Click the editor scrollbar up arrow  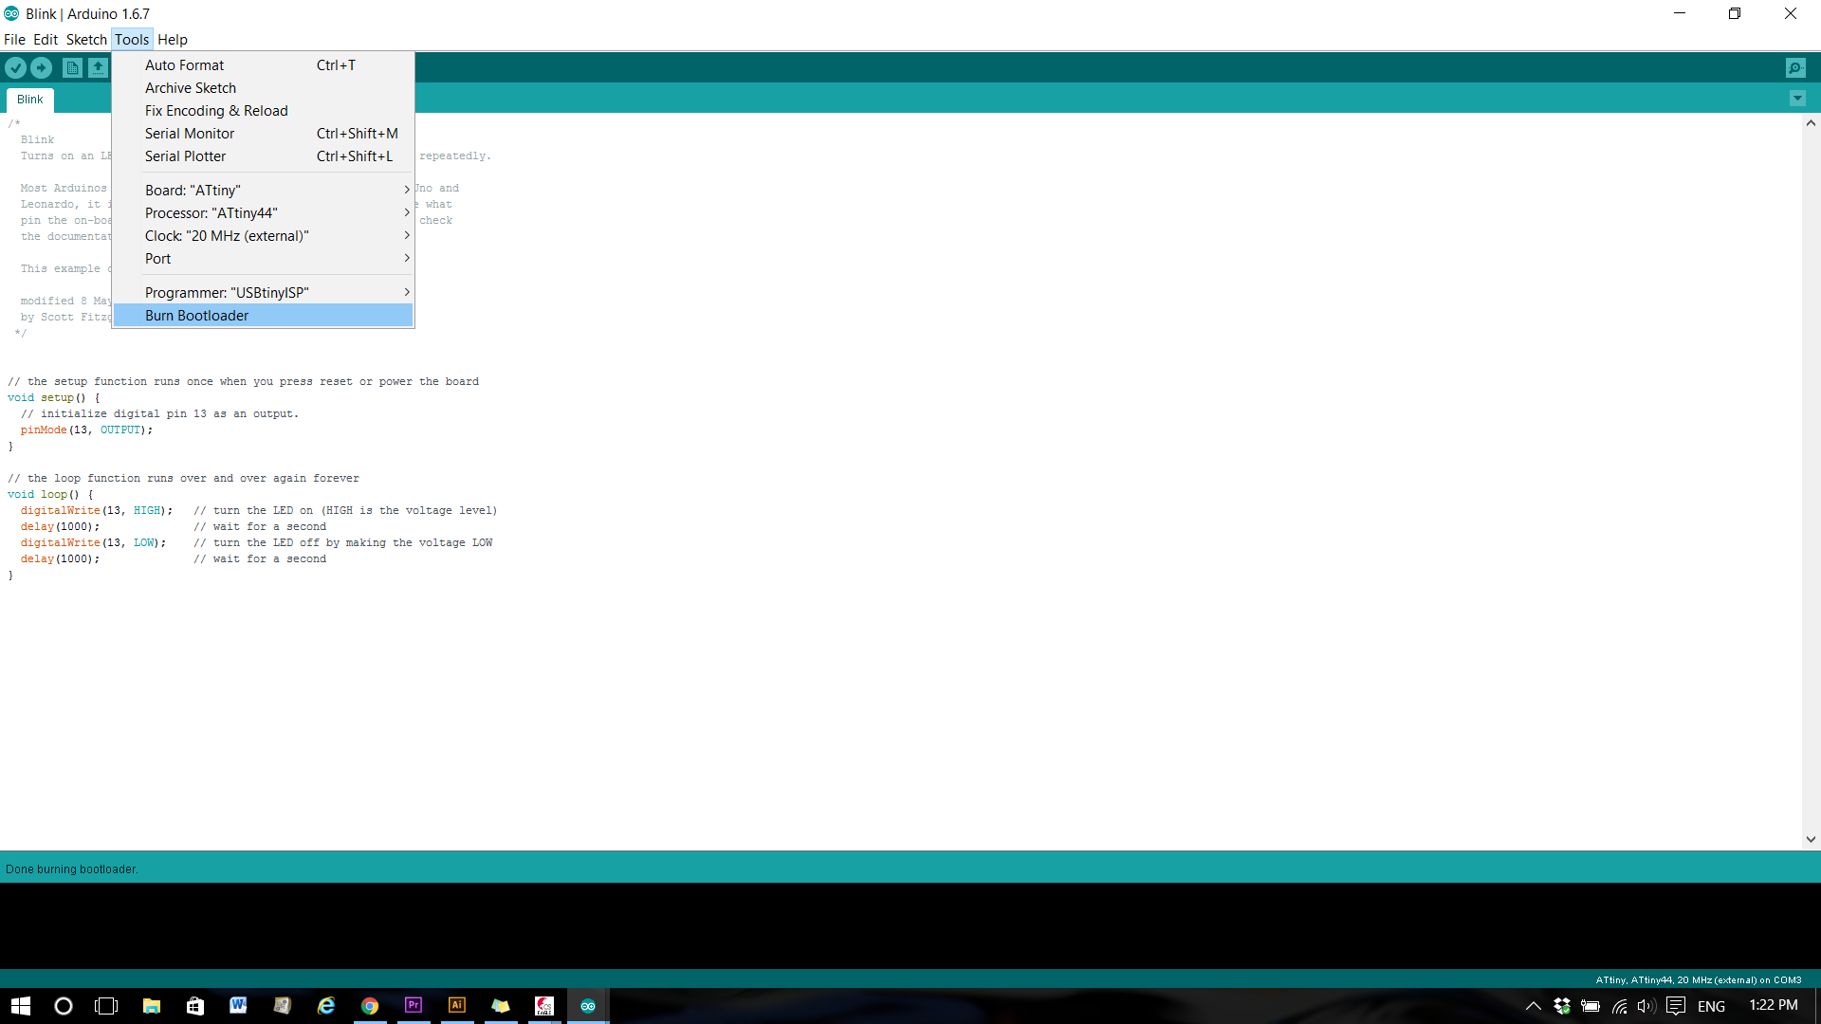point(1811,123)
